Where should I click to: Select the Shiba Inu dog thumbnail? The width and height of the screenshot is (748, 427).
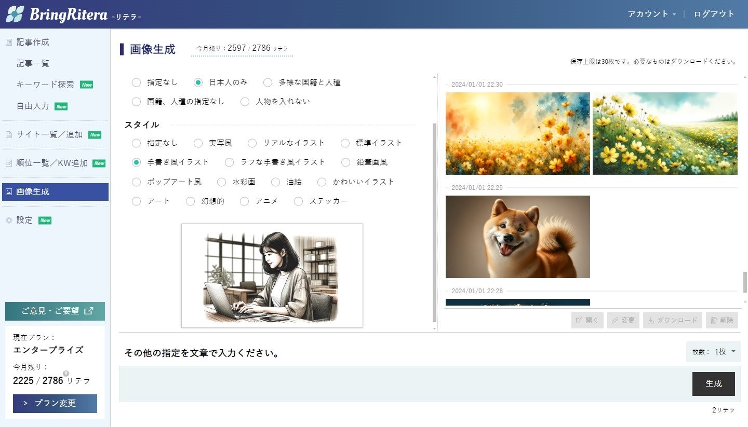pyautogui.click(x=518, y=237)
